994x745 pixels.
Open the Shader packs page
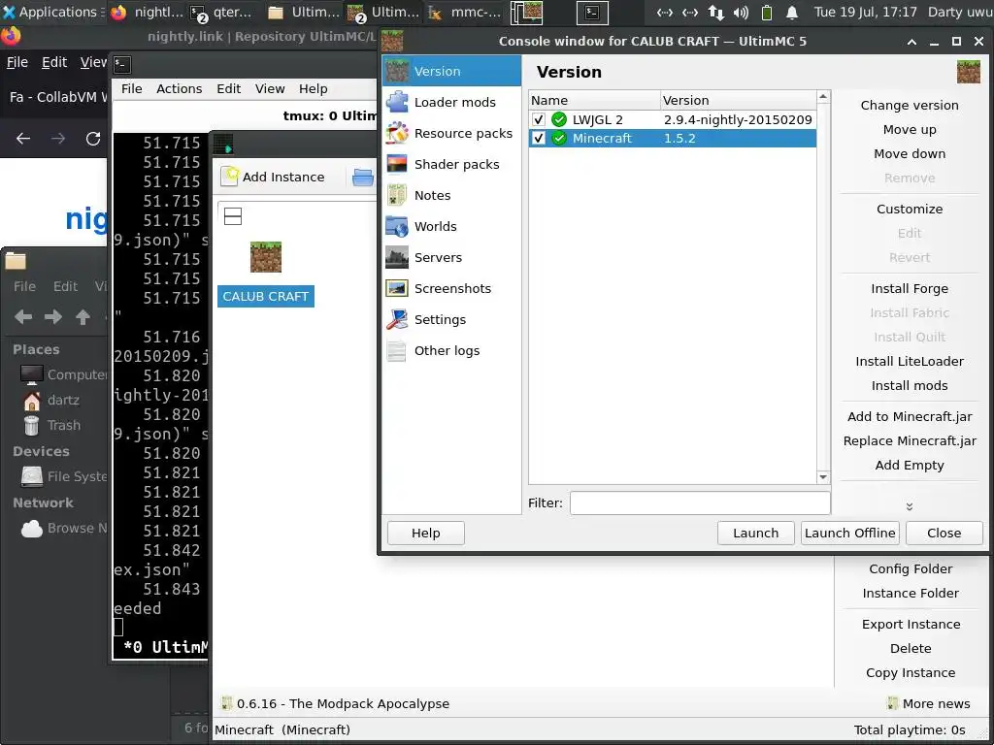(x=451, y=164)
